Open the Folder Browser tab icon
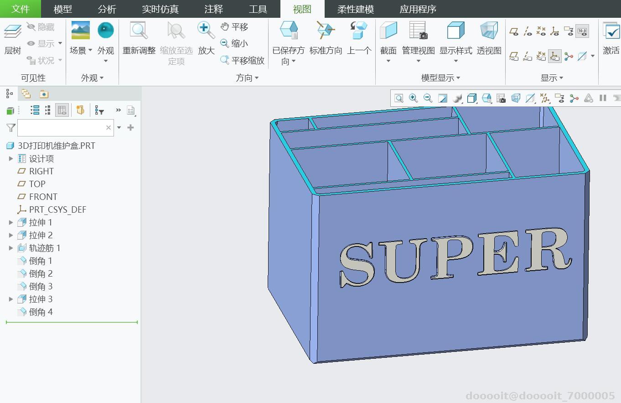621x403 pixels. click(26, 94)
